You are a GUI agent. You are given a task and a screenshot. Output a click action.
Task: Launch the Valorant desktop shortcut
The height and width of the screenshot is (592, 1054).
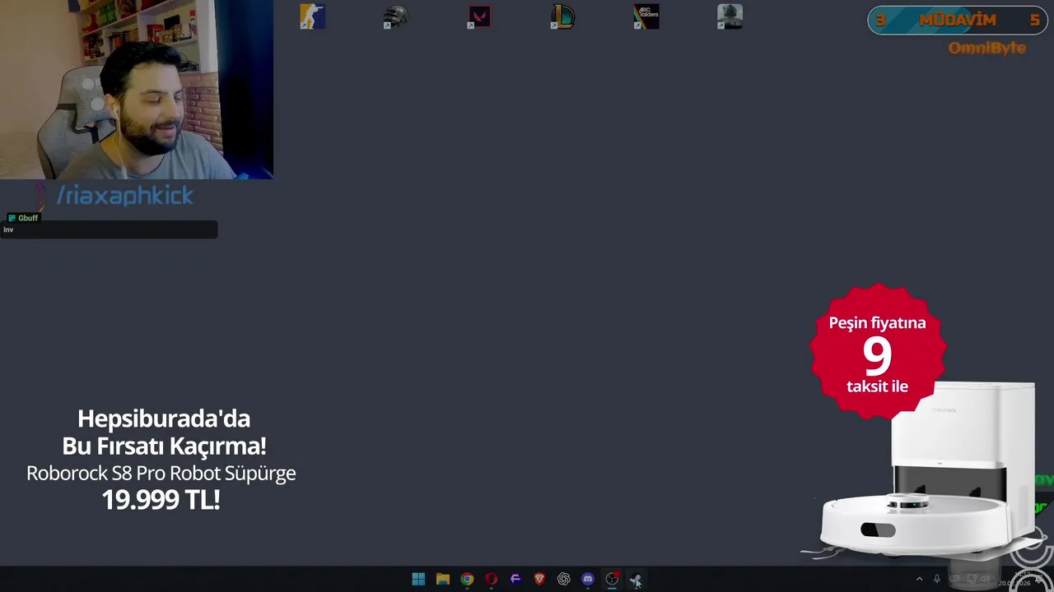[x=479, y=16]
